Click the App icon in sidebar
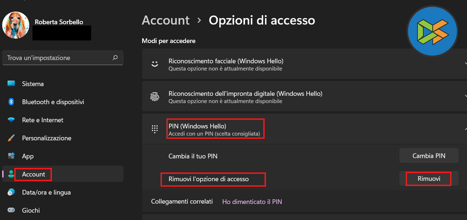Screen dimensions: 467x220 (11, 156)
